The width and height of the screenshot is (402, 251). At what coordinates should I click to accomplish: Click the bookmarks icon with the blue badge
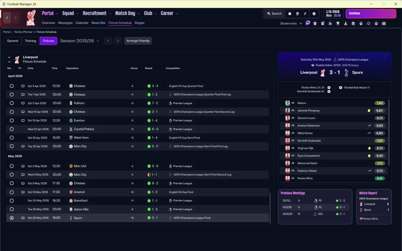[x=323, y=24]
